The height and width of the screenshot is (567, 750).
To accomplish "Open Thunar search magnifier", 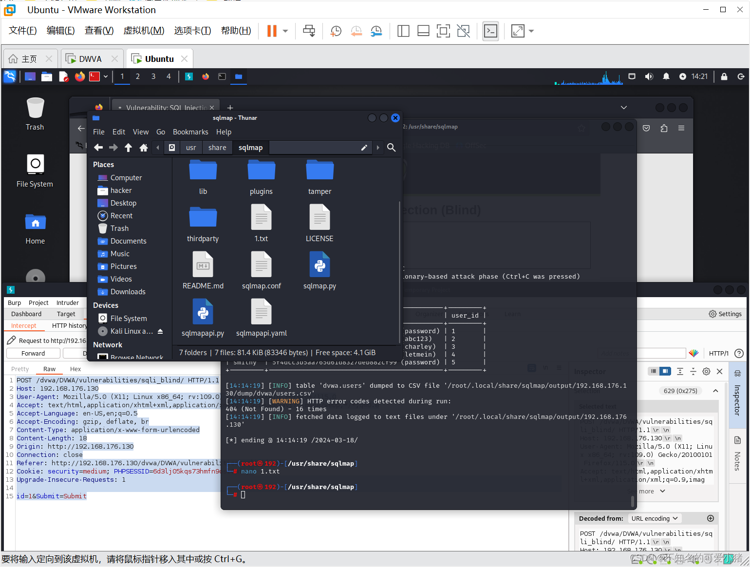I will click(391, 148).
